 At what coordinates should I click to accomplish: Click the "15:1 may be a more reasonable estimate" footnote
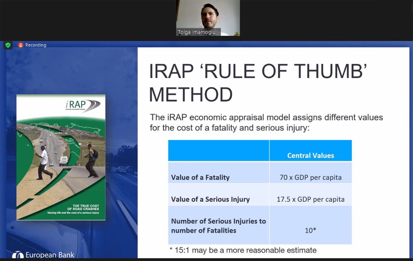[x=243, y=250]
